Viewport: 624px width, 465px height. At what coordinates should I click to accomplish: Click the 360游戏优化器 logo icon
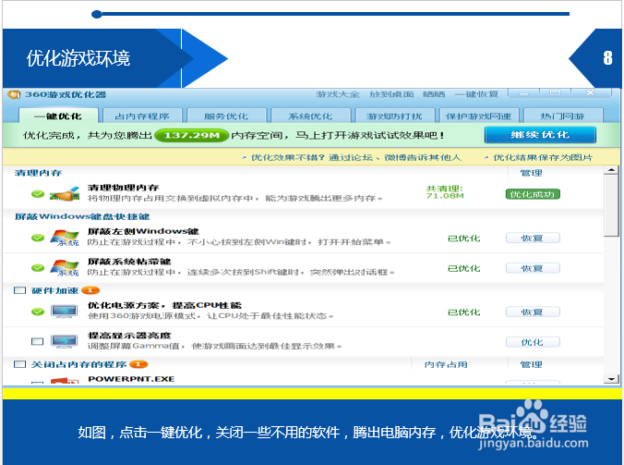coord(14,94)
